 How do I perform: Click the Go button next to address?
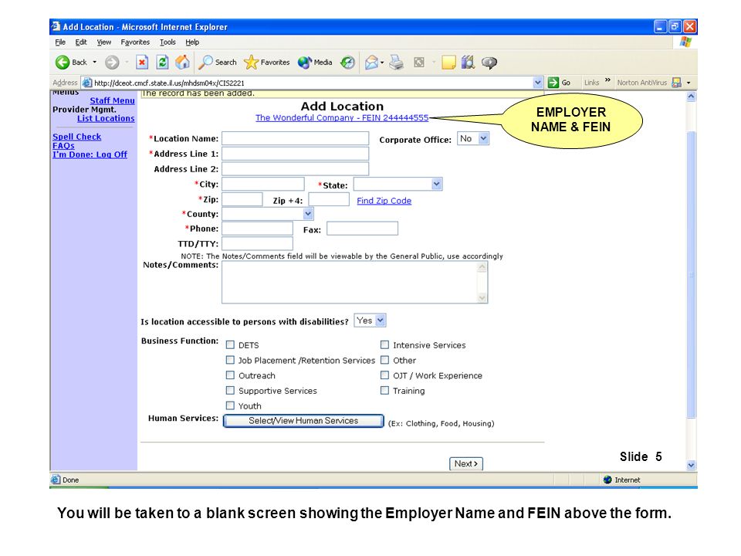tap(559, 83)
